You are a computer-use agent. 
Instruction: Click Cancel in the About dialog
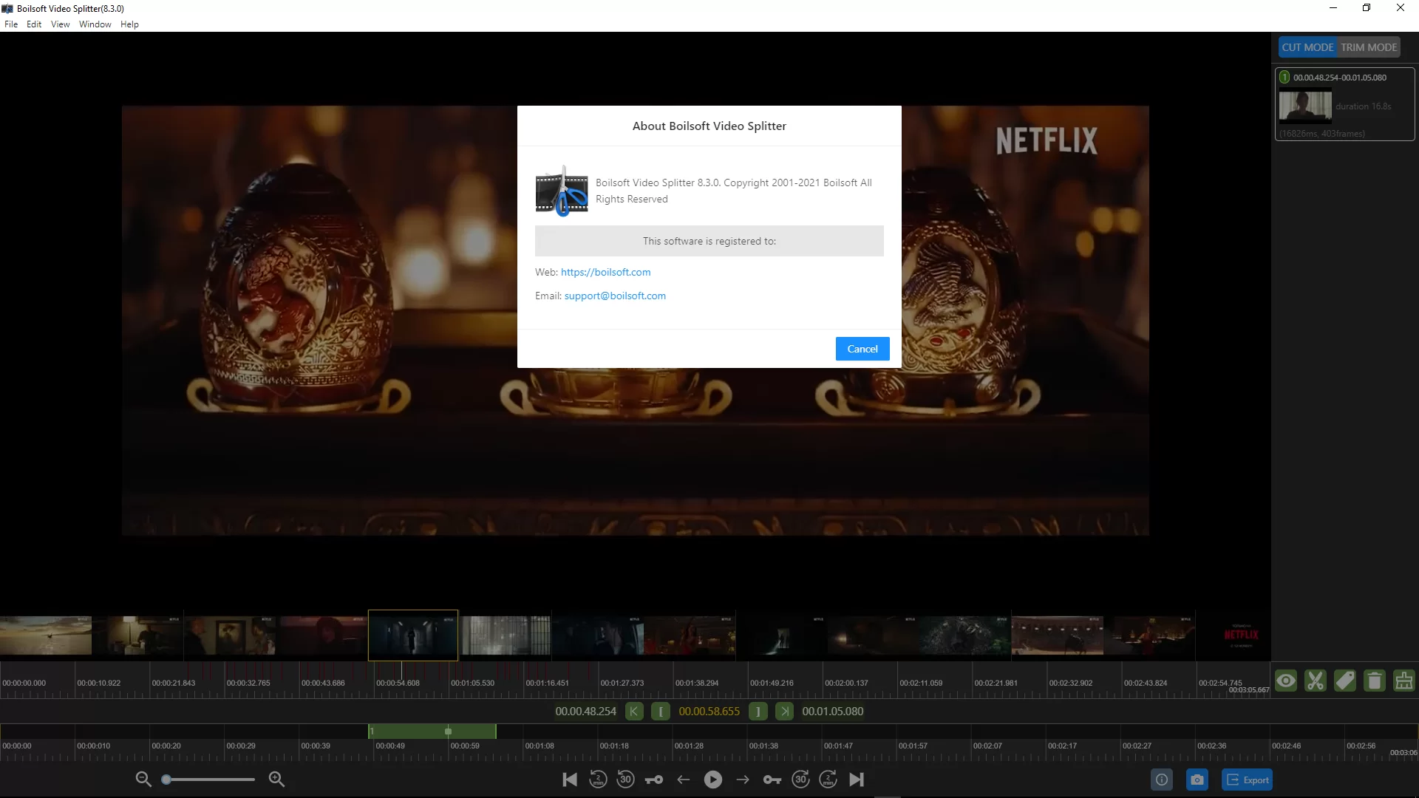pyautogui.click(x=862, y=349)
